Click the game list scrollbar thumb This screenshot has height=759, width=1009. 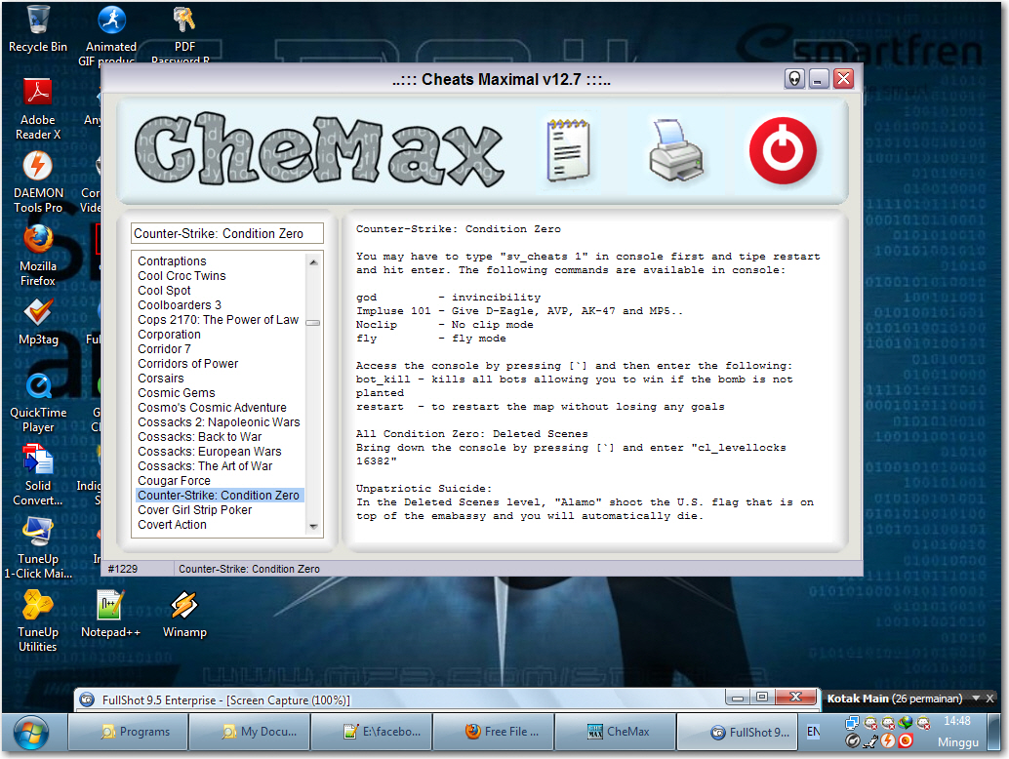click(x=313, y=323)
